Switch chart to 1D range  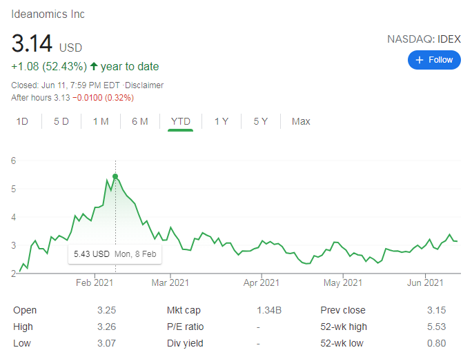(x=22, y=121)
